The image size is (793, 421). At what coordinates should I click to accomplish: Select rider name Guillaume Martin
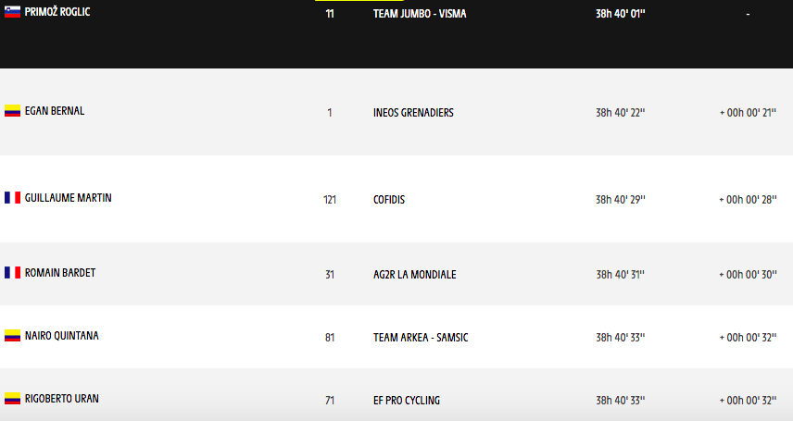(68, 198)
